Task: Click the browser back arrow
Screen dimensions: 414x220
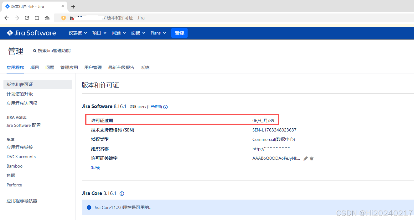Action: (x=7, y=18)
